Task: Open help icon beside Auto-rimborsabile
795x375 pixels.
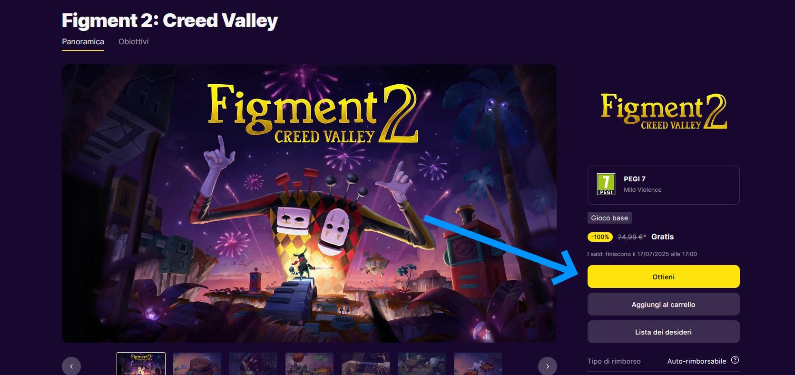Action: [735, 360]
